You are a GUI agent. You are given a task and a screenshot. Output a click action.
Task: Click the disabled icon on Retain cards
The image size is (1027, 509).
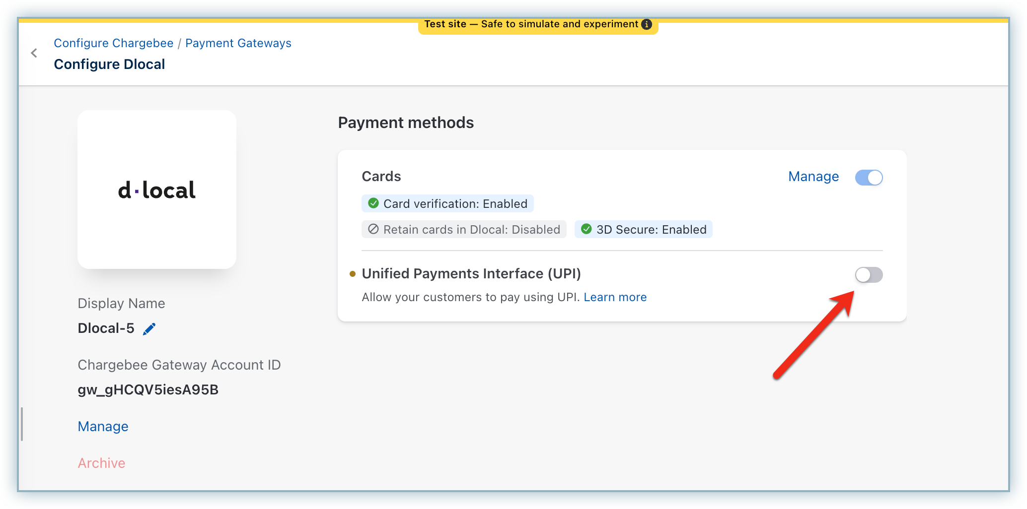coord(373,229)
